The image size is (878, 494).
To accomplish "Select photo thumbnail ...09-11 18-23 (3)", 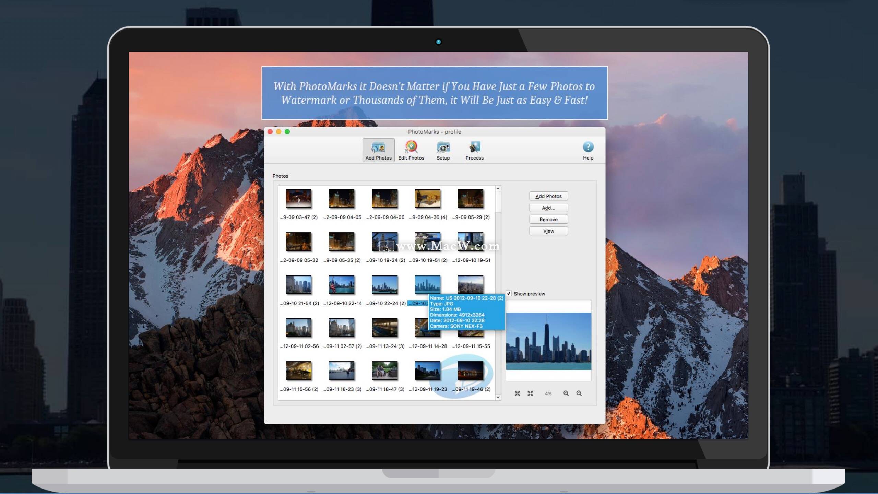I will pos(342,370).
